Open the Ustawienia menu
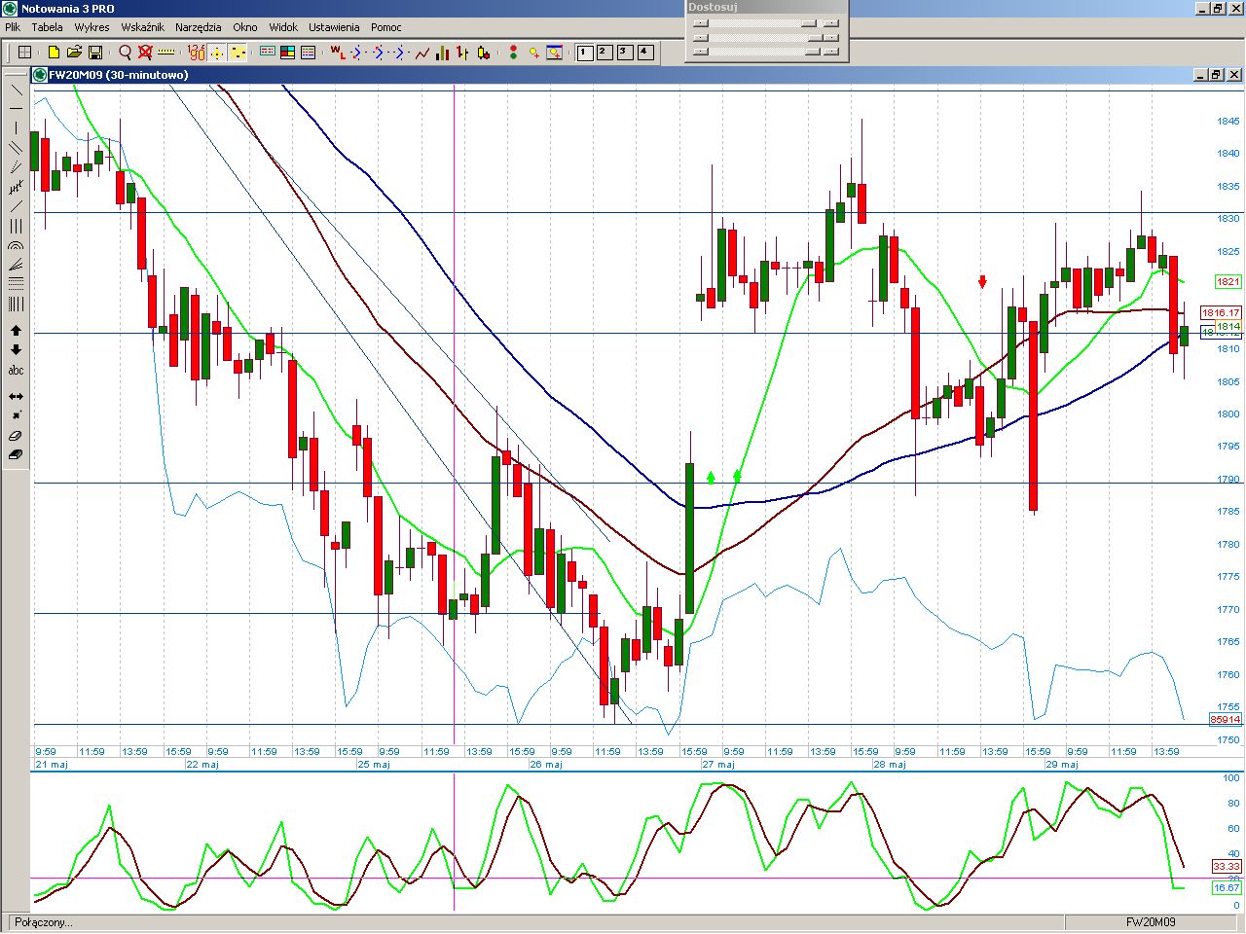The height and width of the screenshot is (934, 1246). pos(334,27)
